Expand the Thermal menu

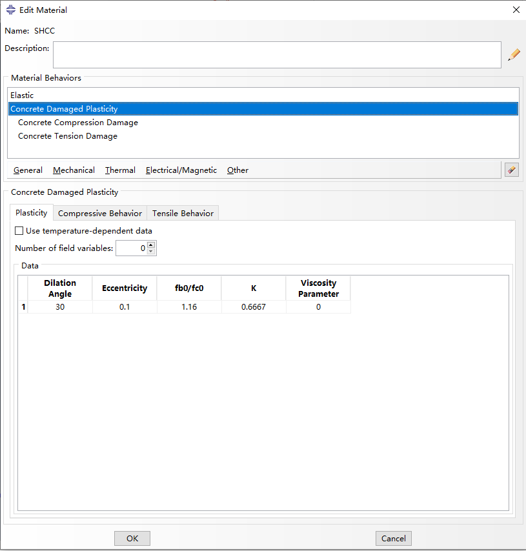(120, 170)
